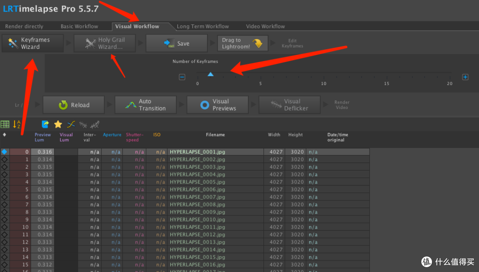Click the second grey deflicker toolbar icon
This screenshot has height=272, width=479.
95,124
